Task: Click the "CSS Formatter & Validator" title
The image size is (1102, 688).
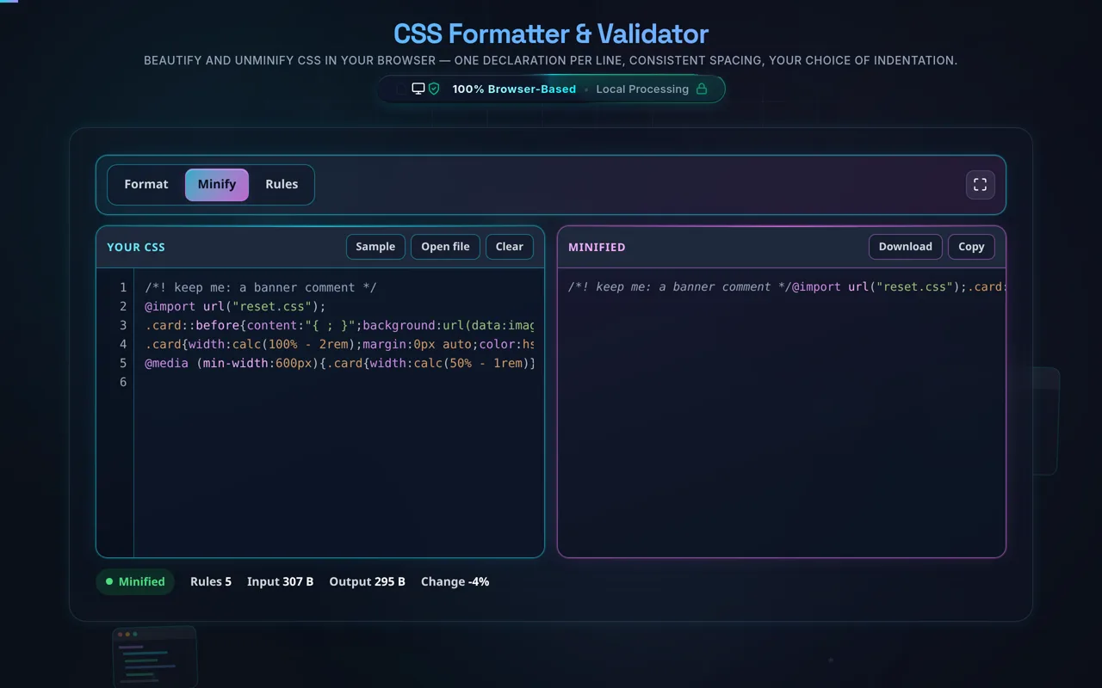Action: [551, 34]
